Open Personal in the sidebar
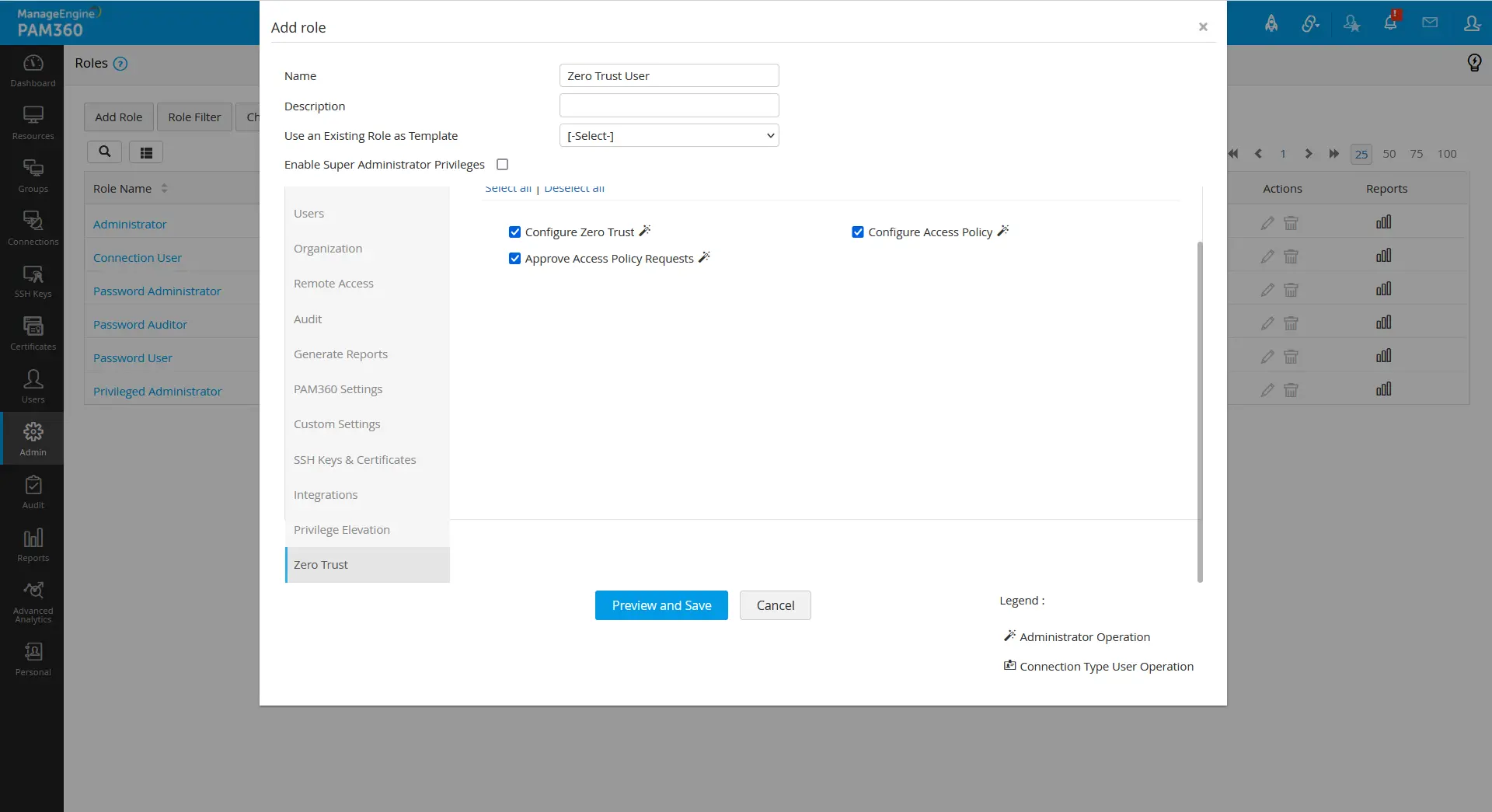 click(x=33, y=659)
